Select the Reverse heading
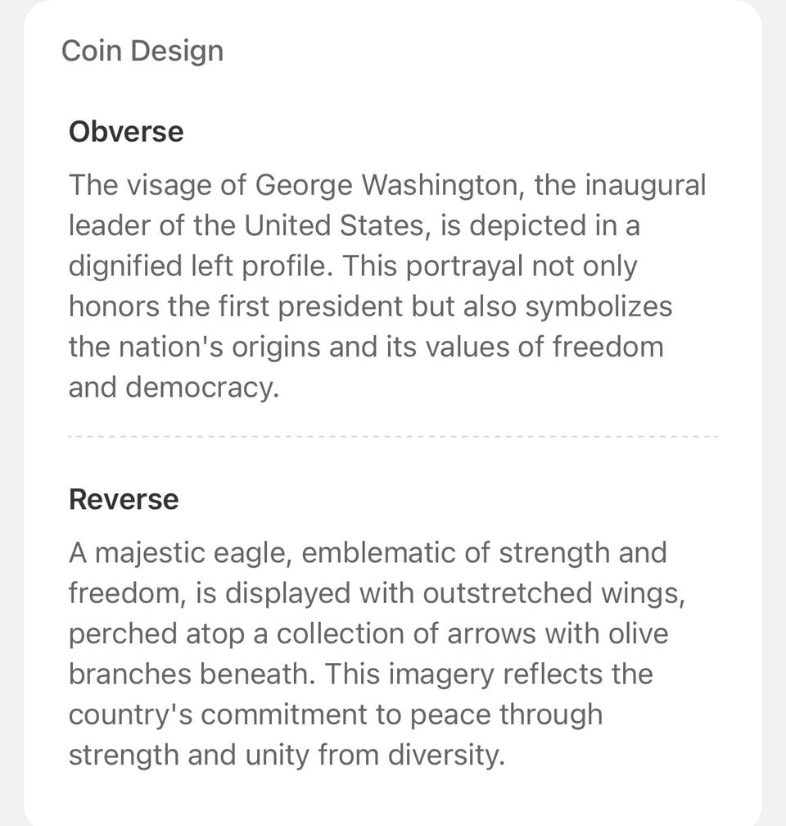Screen dimensions: 786x826 pyautogui.click(x=124, y=499)
